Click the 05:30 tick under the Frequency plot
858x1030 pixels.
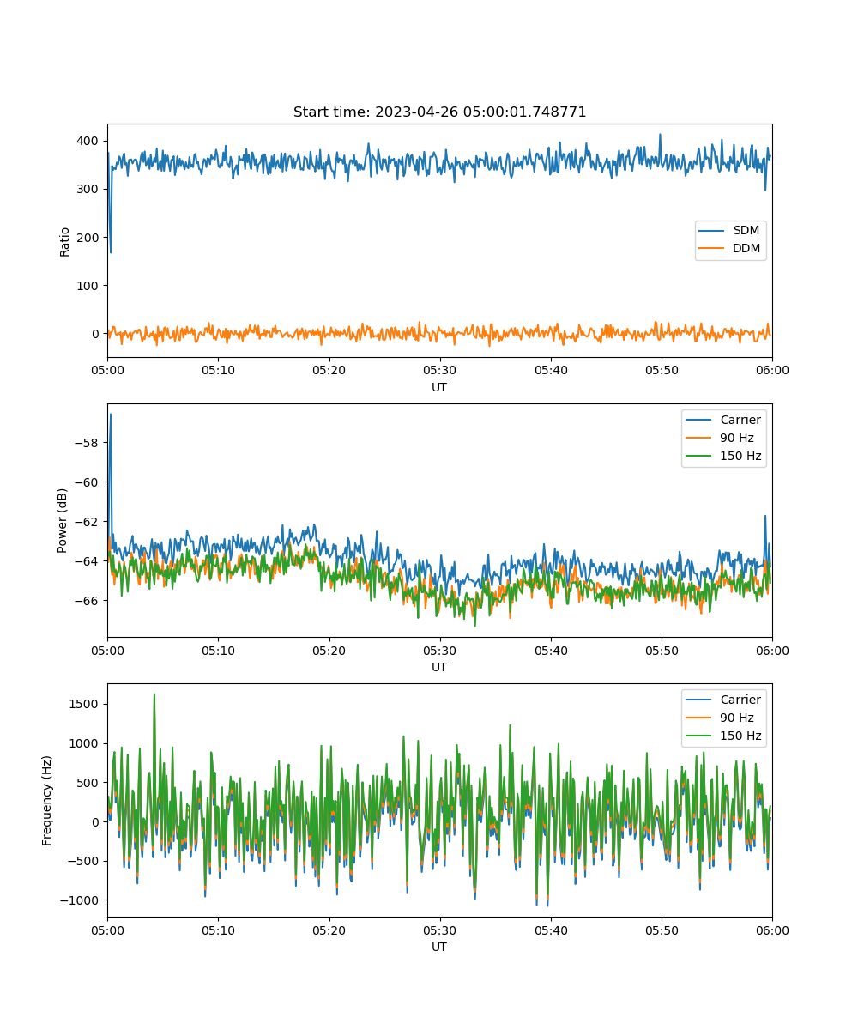pyautogui.click(x=440, y=930)
